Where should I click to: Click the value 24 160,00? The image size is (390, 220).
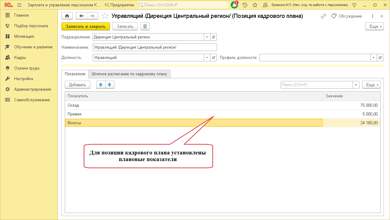[x=369, y=123]
